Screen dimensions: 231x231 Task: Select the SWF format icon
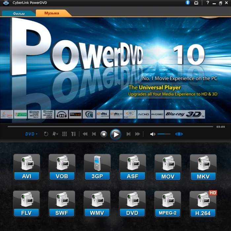(x=62, y=204)
